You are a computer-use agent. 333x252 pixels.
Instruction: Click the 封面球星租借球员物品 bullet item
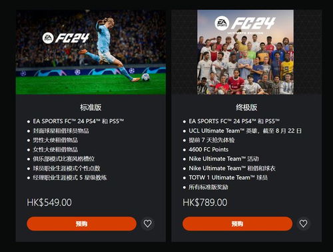point(61,131)
